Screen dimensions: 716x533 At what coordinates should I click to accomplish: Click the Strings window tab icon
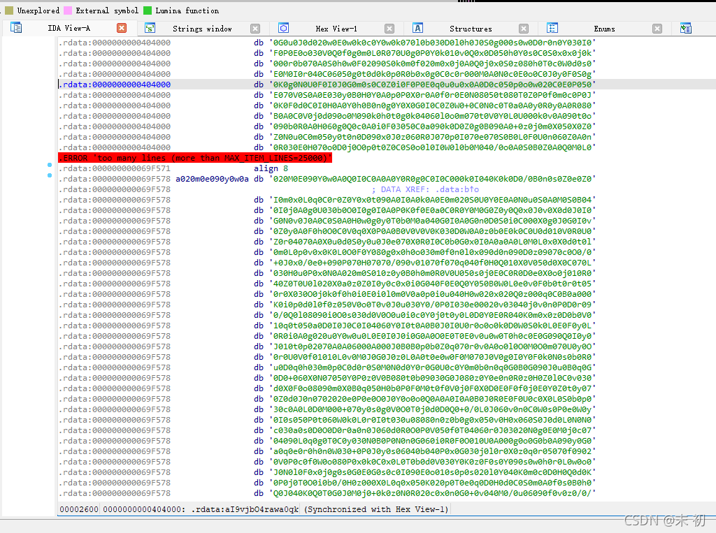[x=150, y=28]
